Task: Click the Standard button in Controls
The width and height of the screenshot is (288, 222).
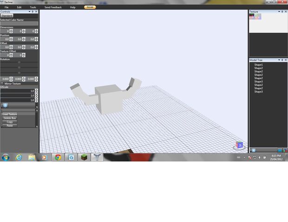Action: (x=7, y=16)
